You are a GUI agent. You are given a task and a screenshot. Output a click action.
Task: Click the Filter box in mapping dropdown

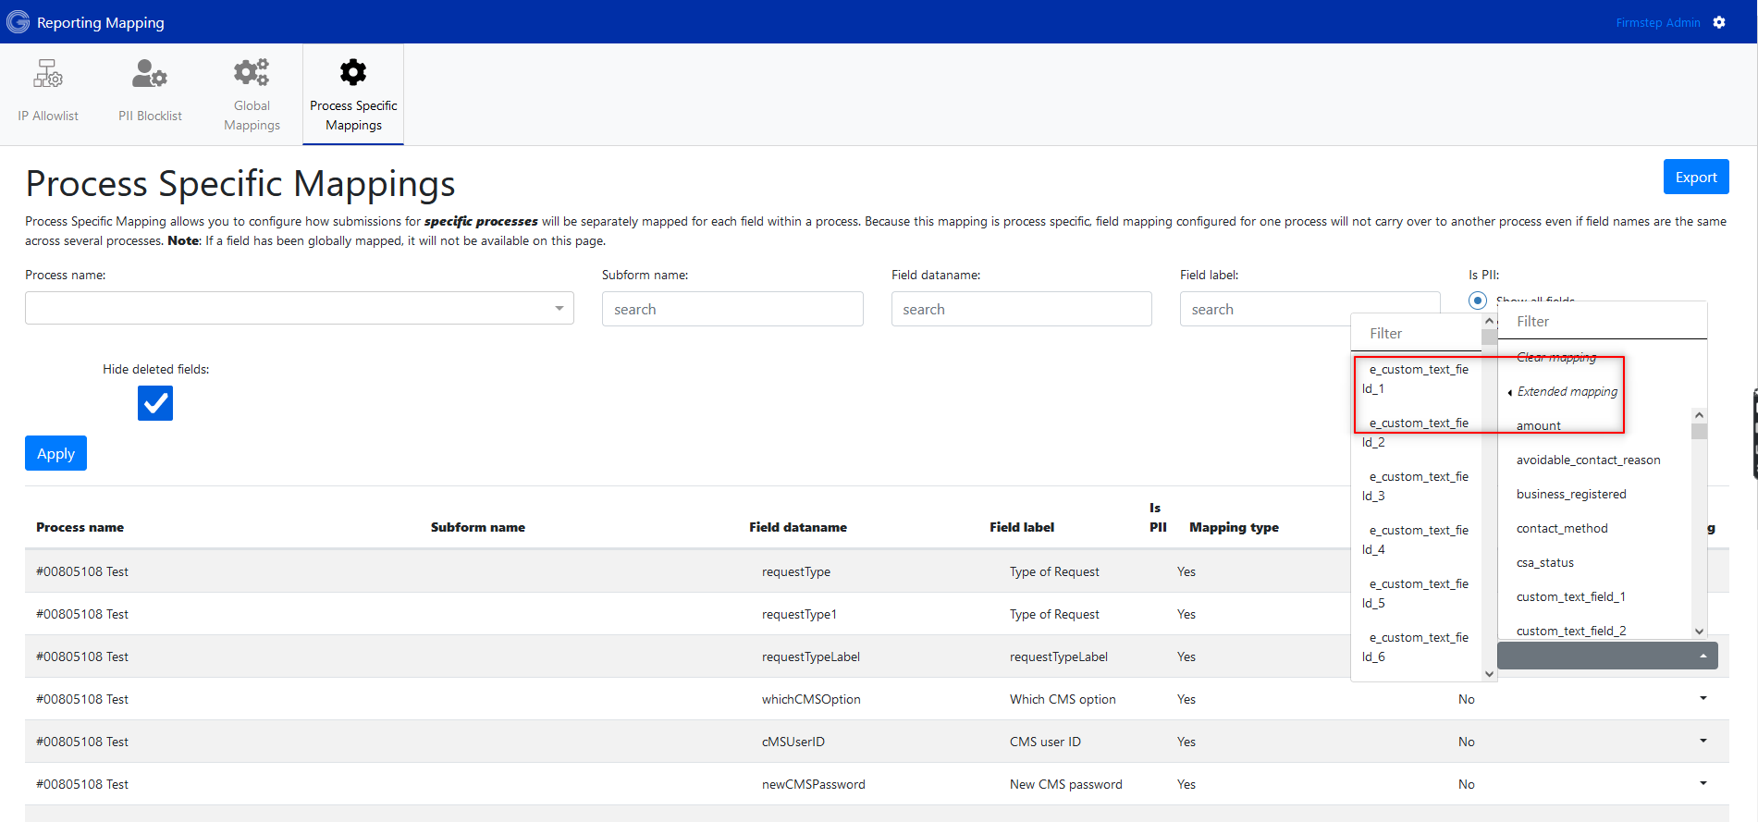pyautogui.click(x=1602, y=321)
